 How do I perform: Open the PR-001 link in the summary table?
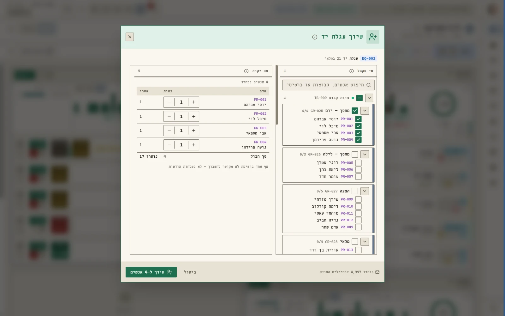coord(260,100)
